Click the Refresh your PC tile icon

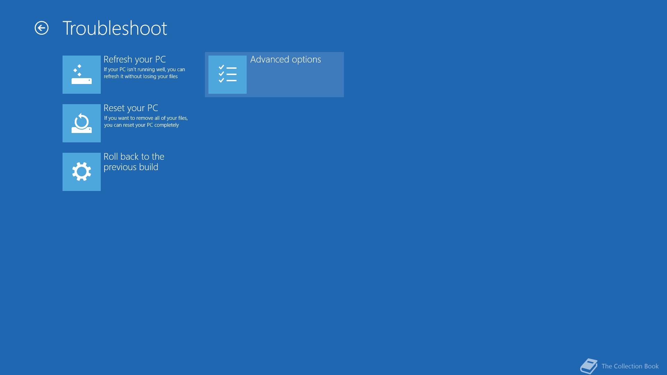point(82,75)
